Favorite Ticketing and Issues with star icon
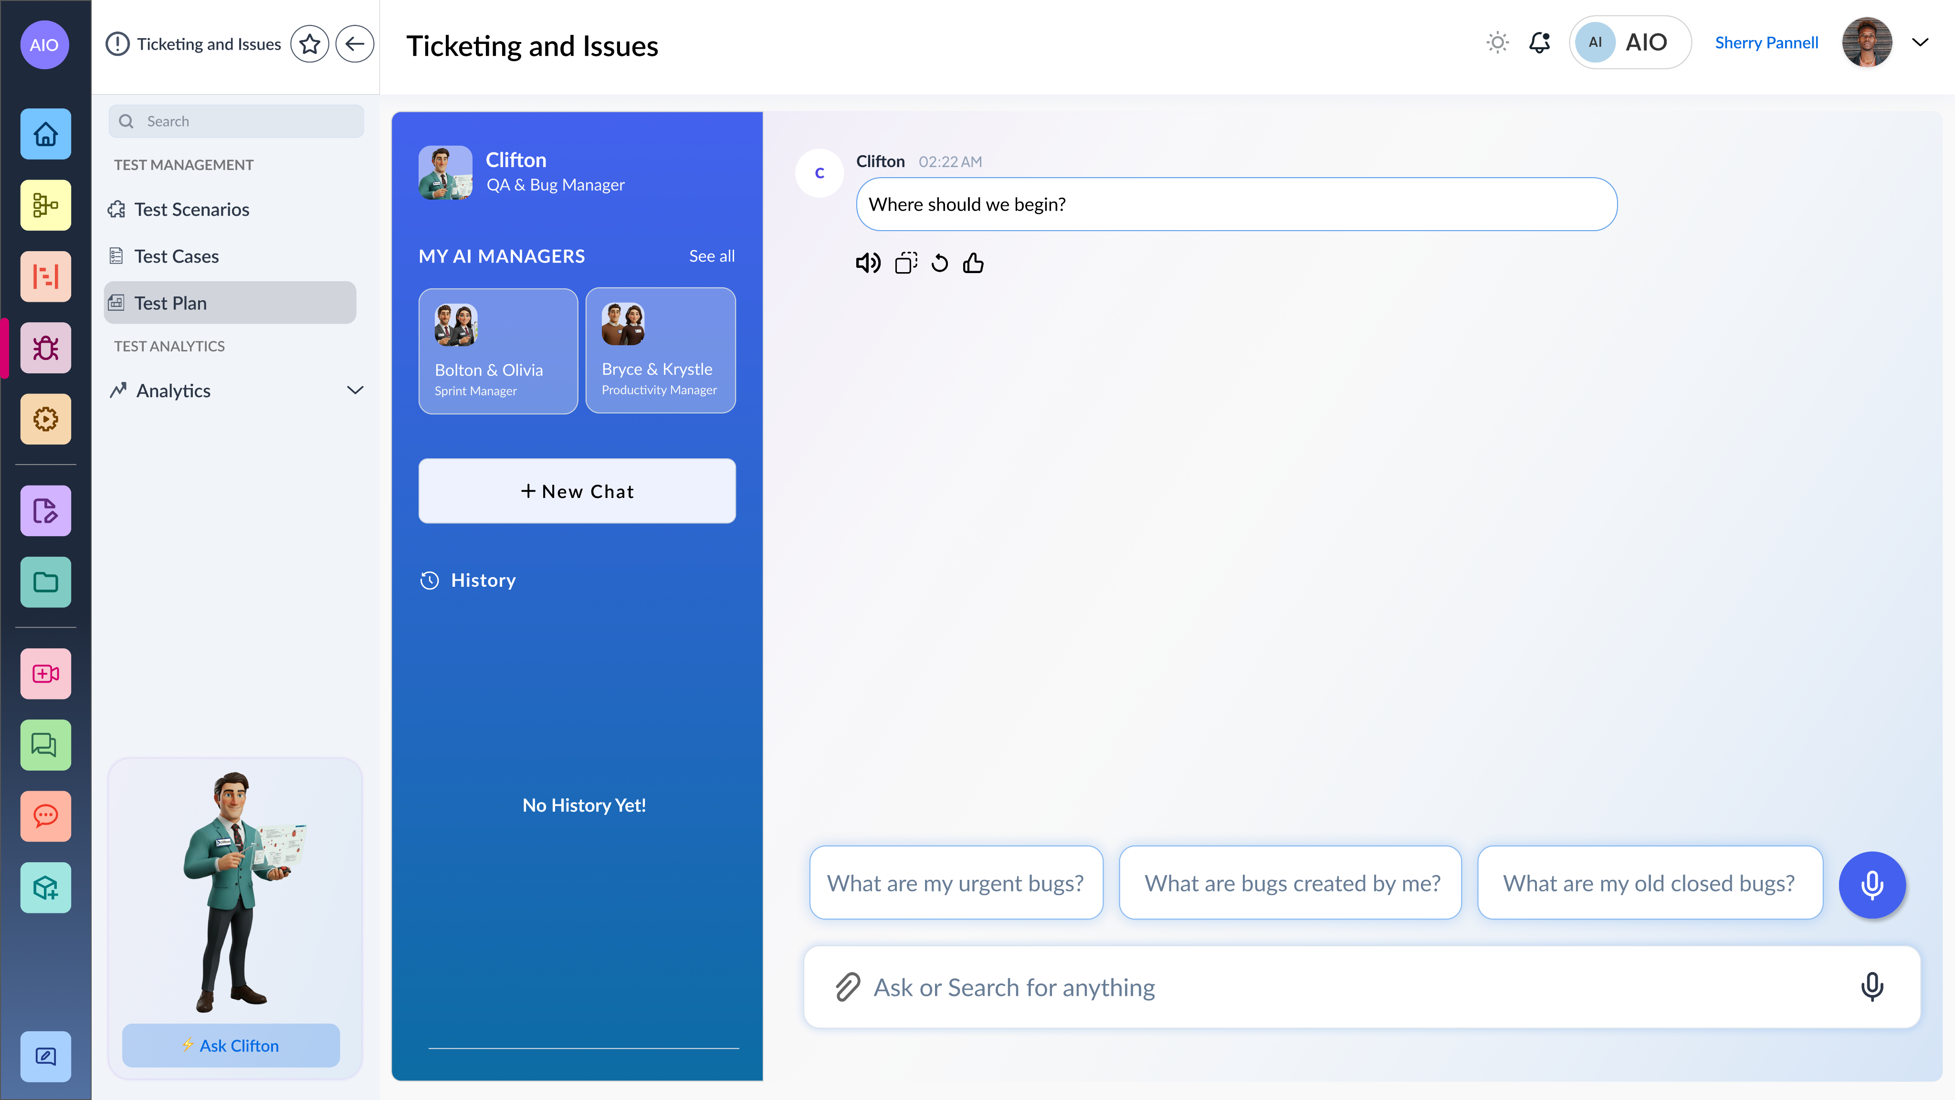This screenshot has width=1955, height=1100. pyautogui.click(x=310, y=44)
